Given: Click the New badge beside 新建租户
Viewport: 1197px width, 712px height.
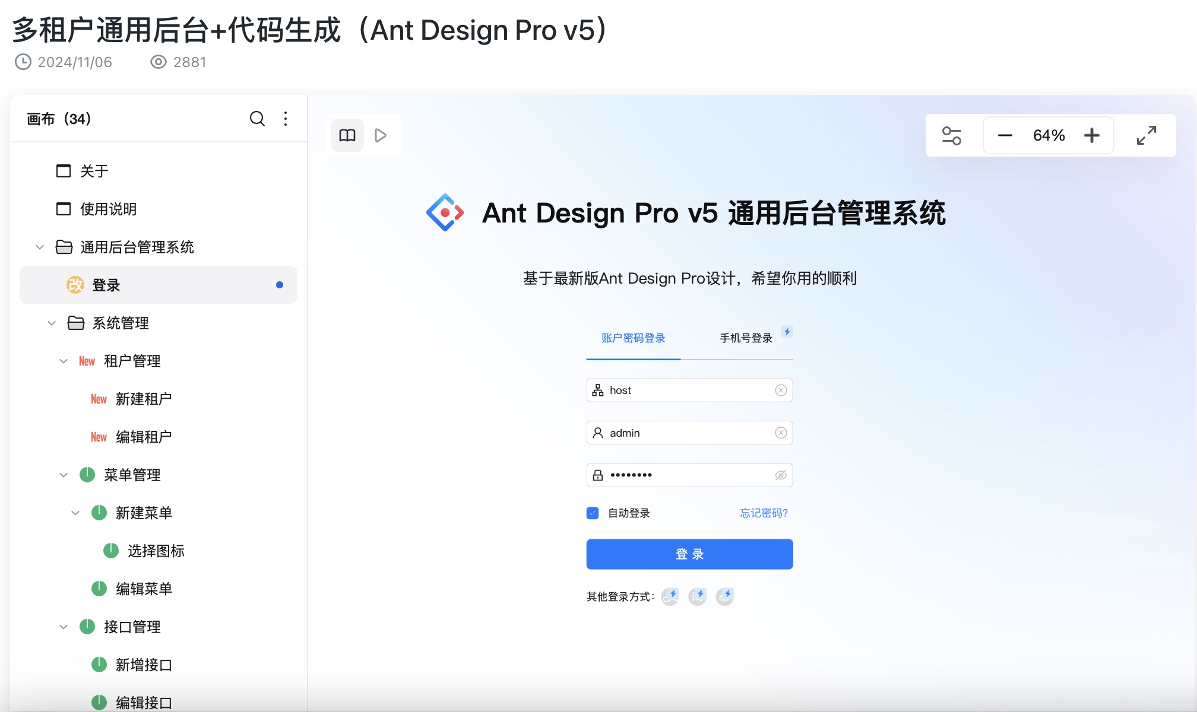Looking at the screenshot, I should point(99,399).
